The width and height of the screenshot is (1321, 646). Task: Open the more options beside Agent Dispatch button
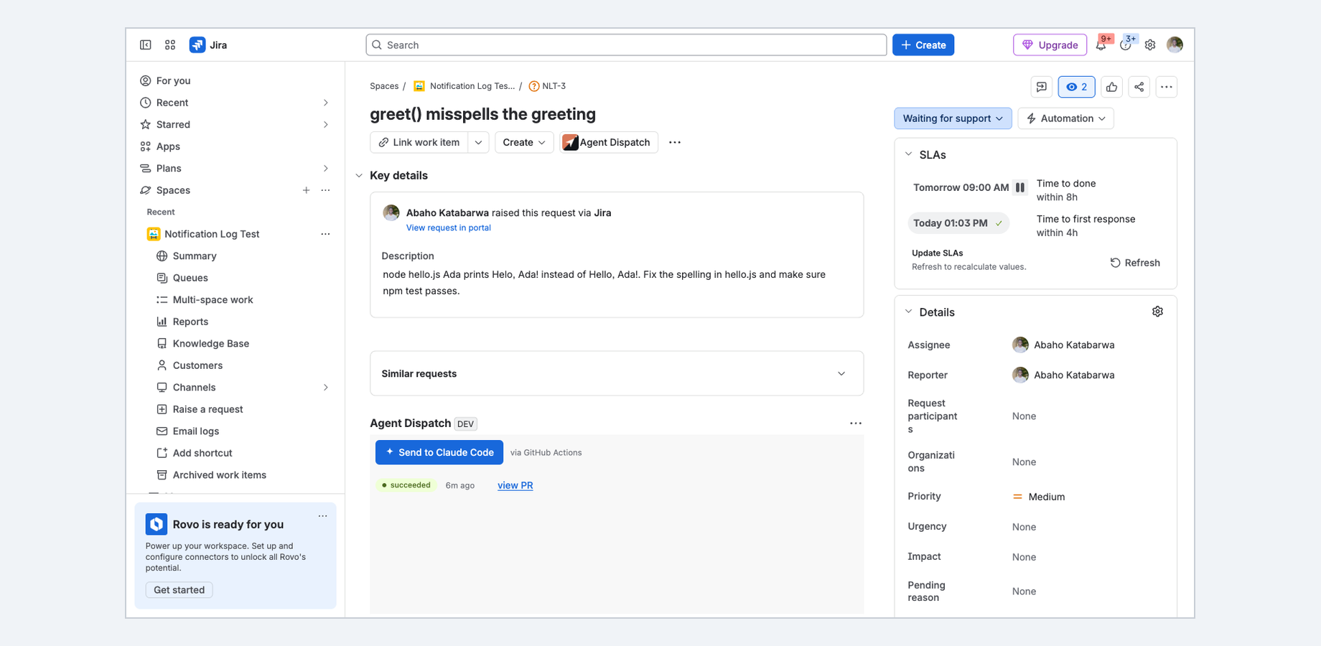[675, 142]
